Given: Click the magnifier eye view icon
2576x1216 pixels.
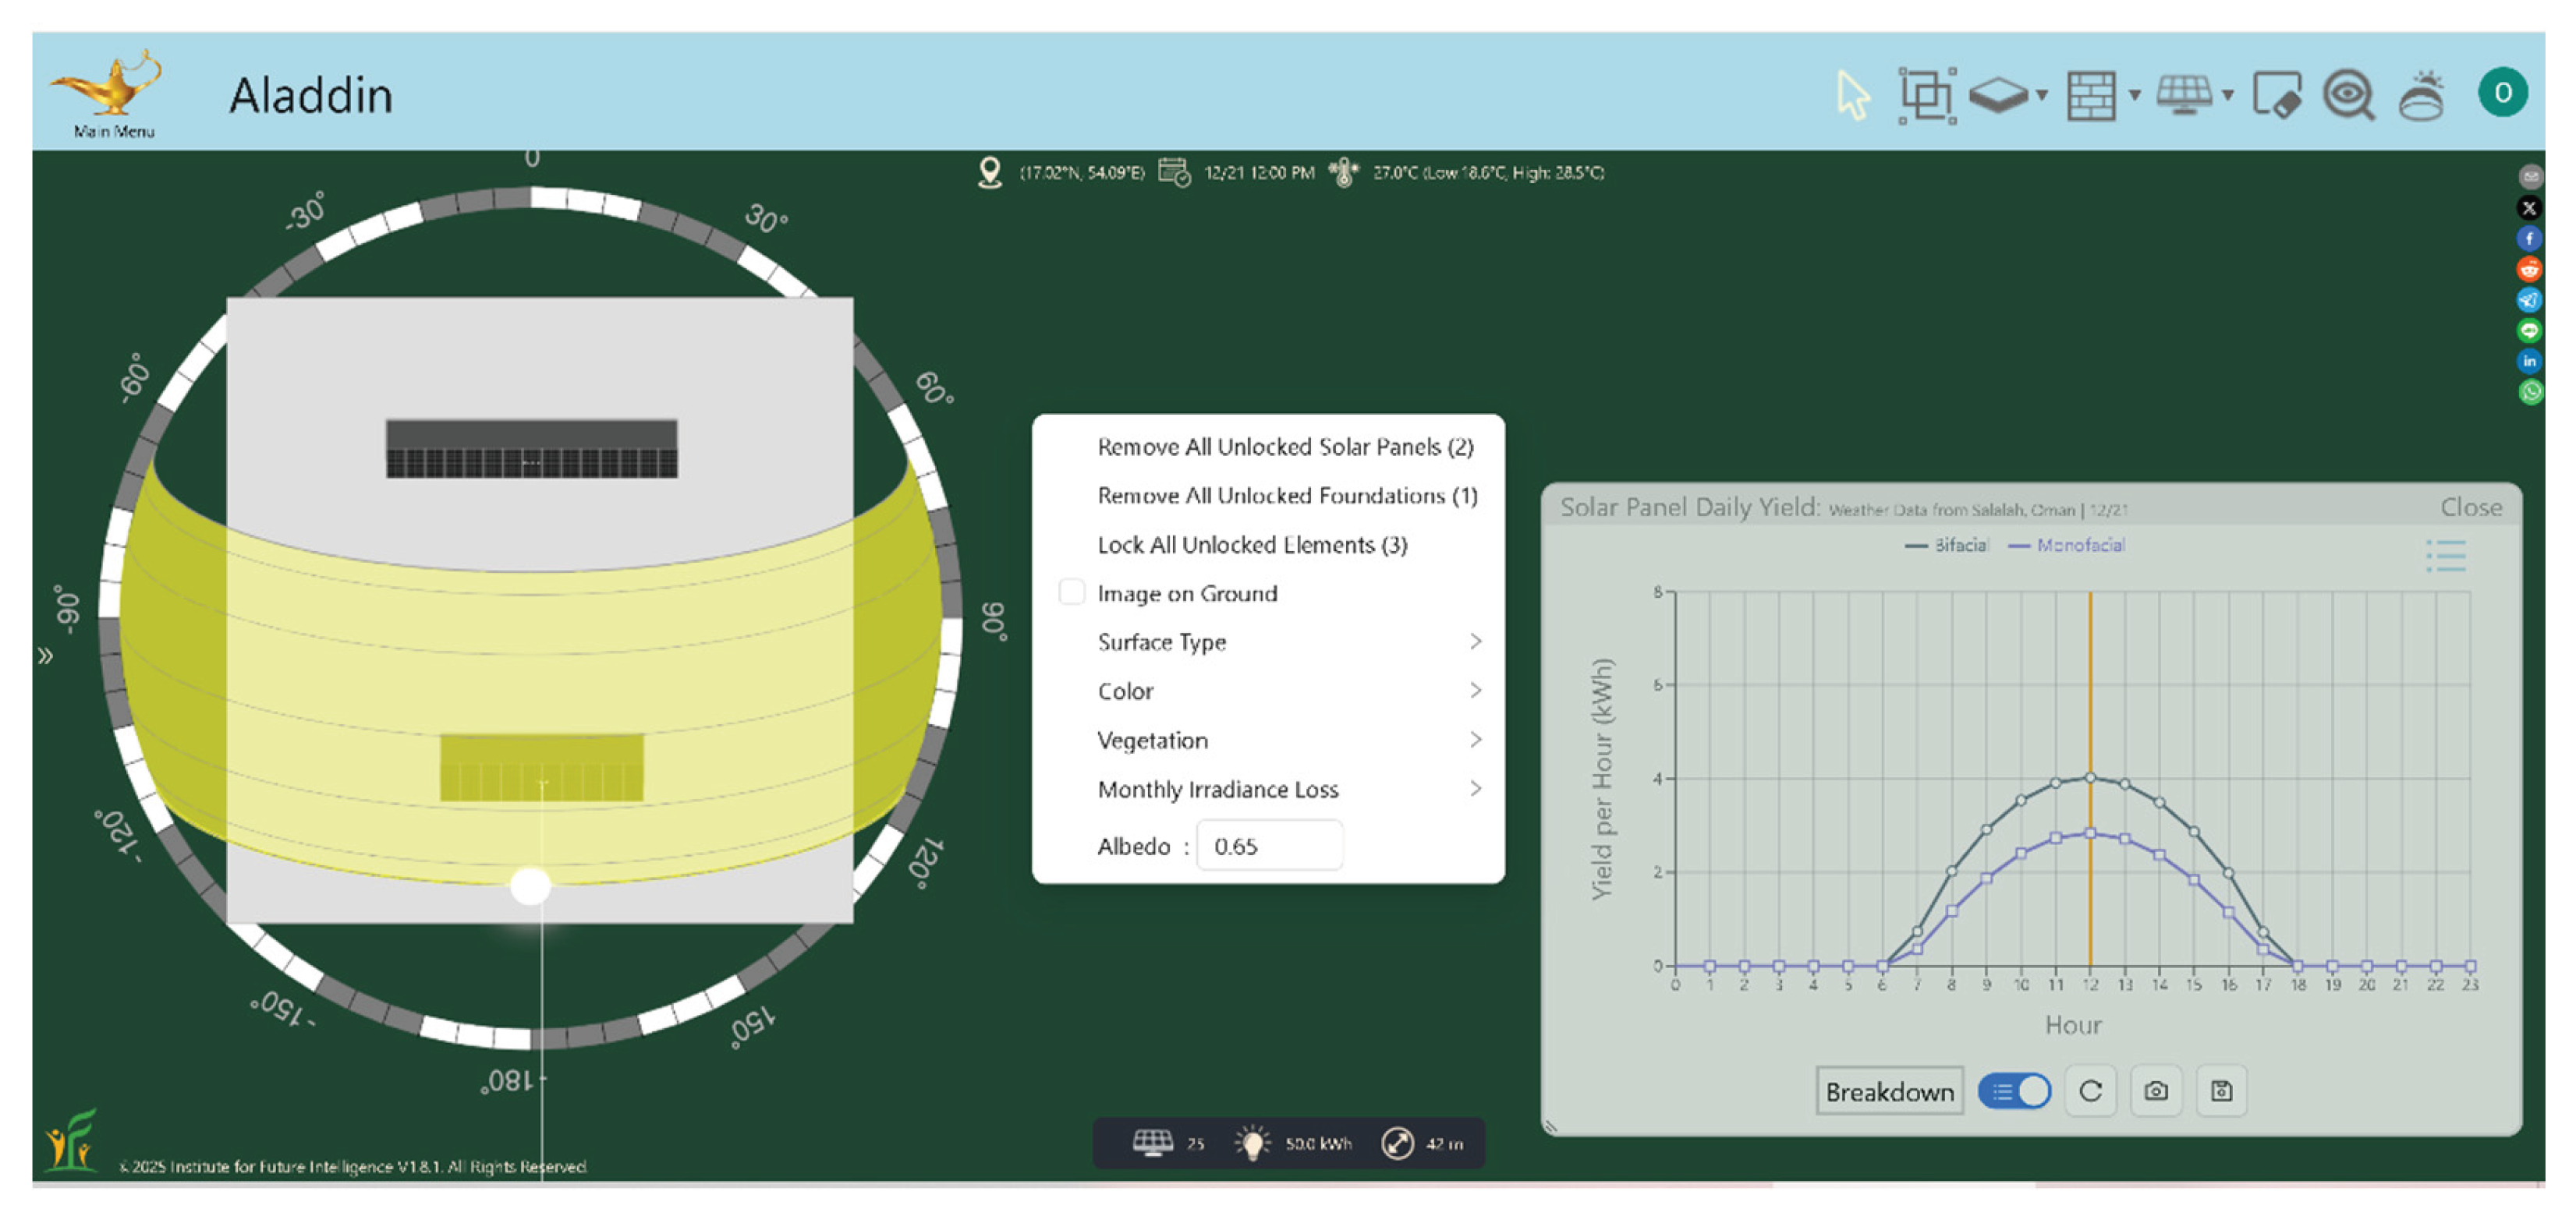Looking at the screenshot, I should click(x=2349, y=96).
